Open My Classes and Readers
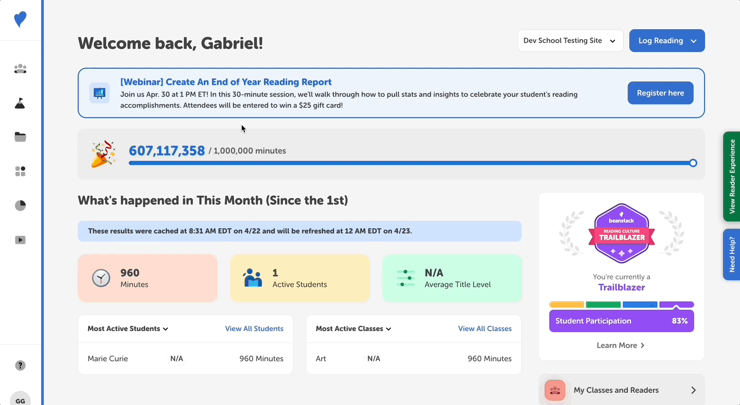 click(621, 390)
